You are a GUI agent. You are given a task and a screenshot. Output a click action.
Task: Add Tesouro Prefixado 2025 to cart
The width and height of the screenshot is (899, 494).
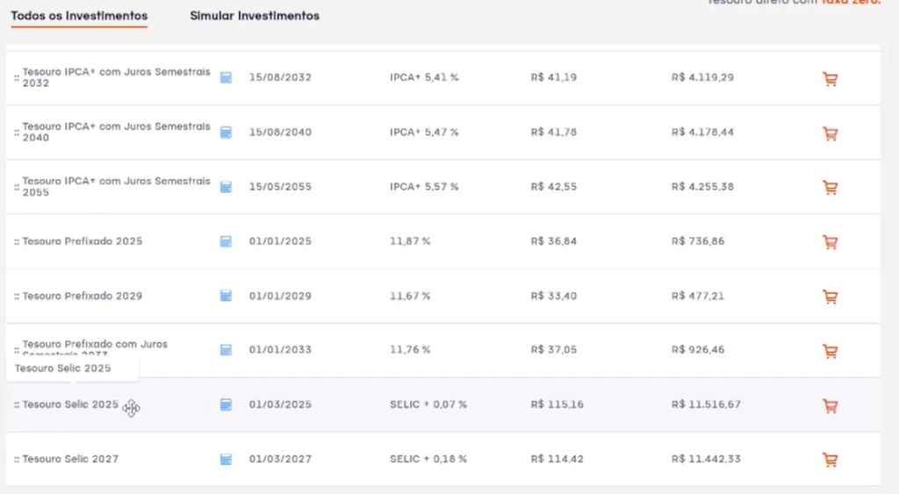(x=831, y=242)
